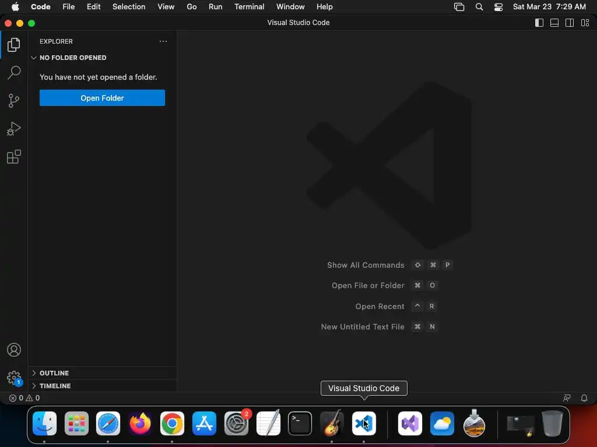Open the View menu
Viewport: 597px width, 447px height.
pyautogui.click(x=166, y=7)
